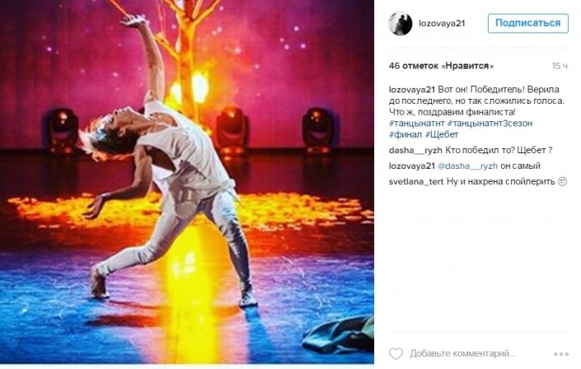This screenshot has width=581, height=369.
Task: Open lozovaya21 name in caption text
Action: (412, 89)
